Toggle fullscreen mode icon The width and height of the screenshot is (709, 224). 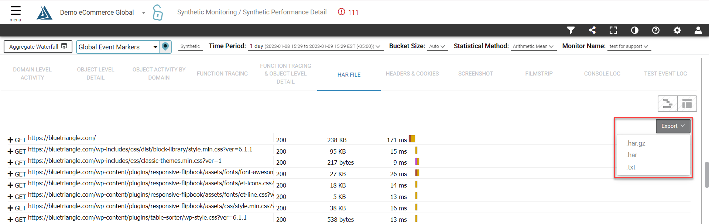(x=613, y=30)
